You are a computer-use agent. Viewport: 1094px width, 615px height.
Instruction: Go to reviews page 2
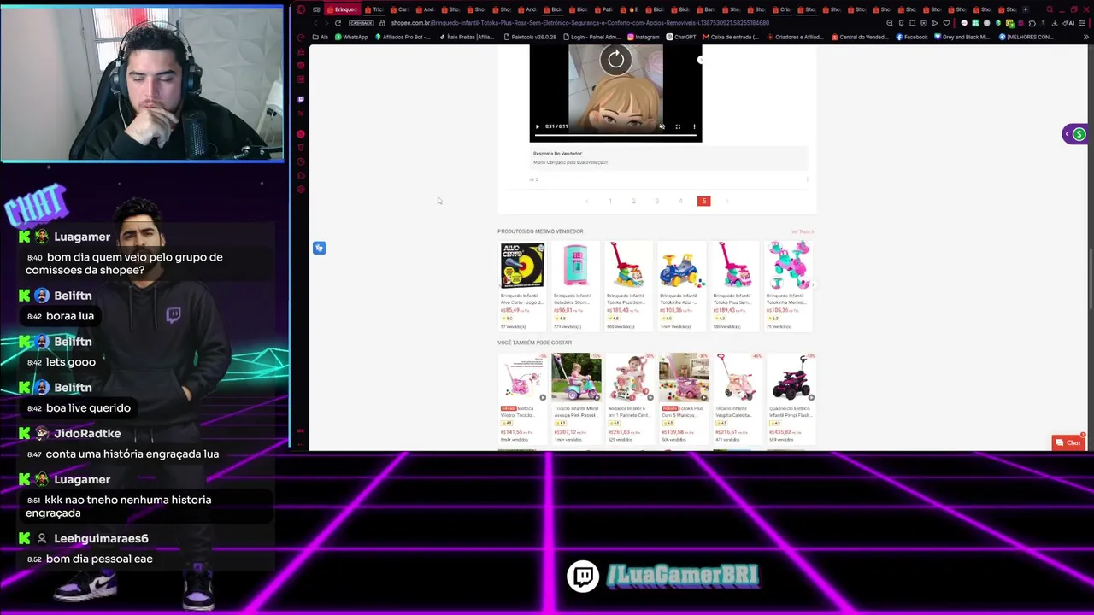[633, 202]
